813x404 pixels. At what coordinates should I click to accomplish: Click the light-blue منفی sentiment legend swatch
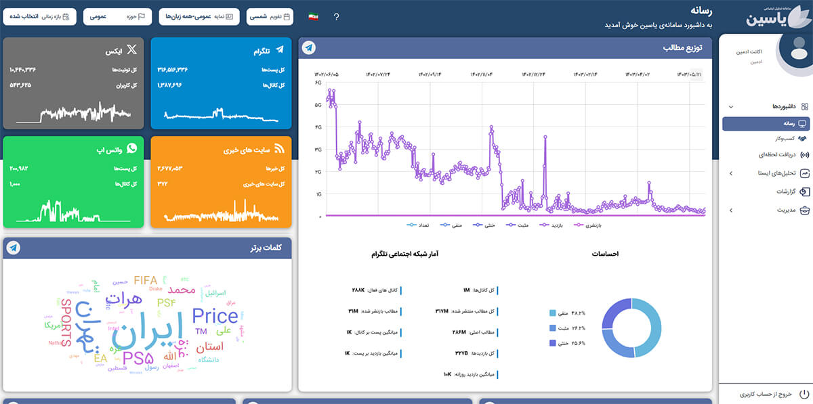(554, 313)
